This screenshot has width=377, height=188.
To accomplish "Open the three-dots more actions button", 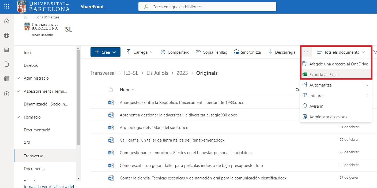I will [x=306, y=52].
